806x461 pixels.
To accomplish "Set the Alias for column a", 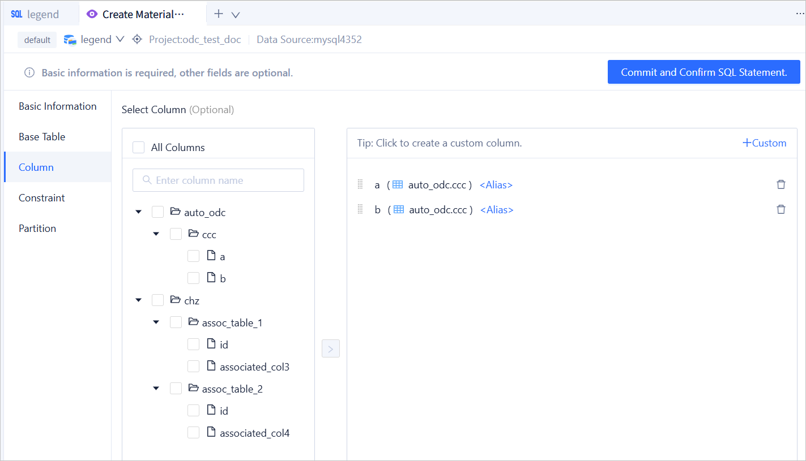I will (496, 185).
